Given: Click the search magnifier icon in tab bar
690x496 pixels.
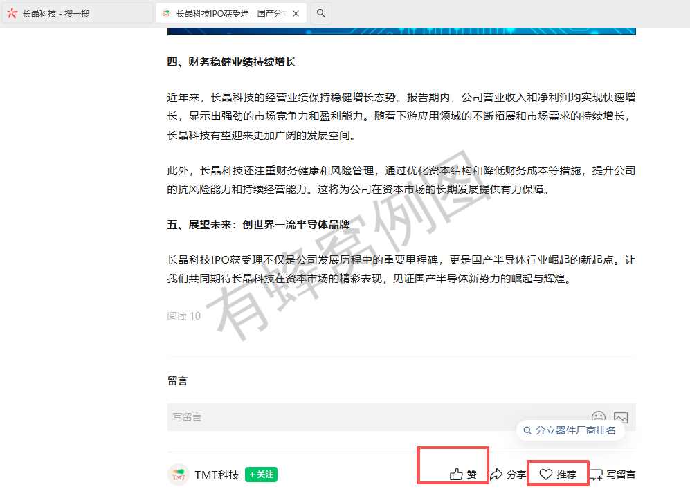Looking at the screenshot, I should (321, 13).
